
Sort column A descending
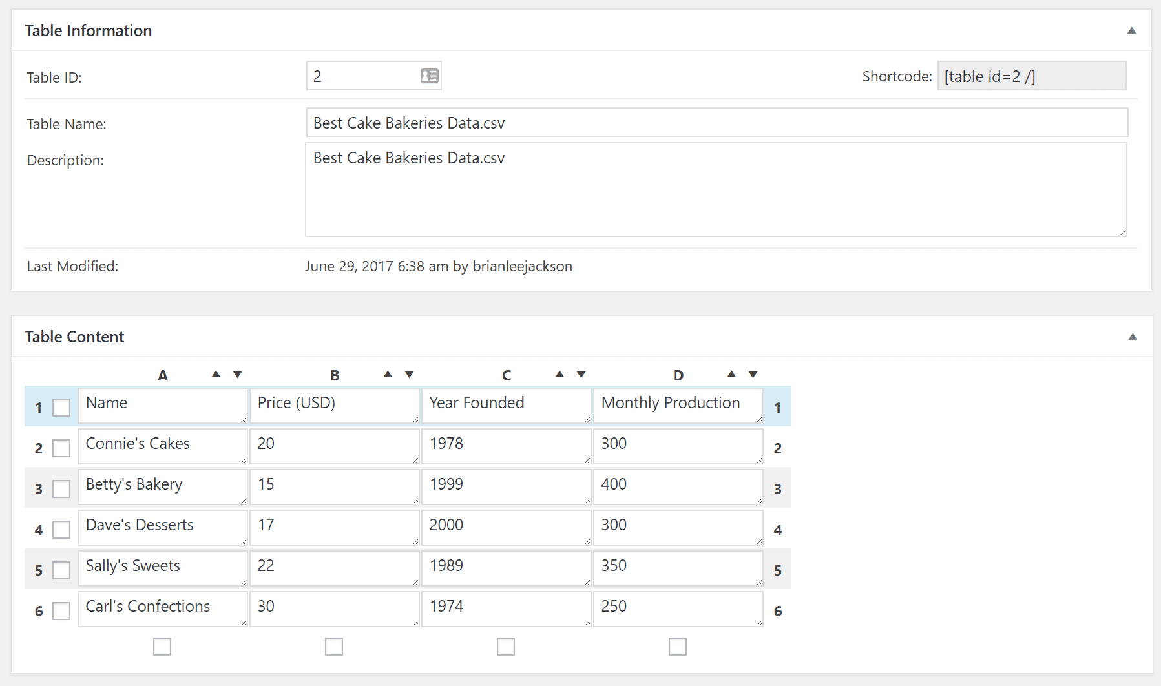click(237, 374)
